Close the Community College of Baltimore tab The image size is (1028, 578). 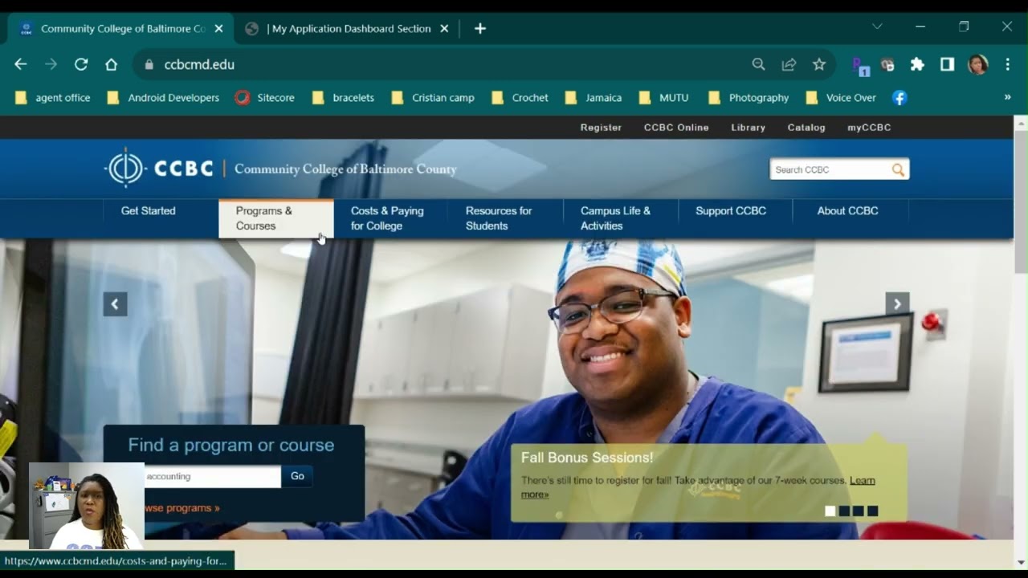(x=218, y=28)
